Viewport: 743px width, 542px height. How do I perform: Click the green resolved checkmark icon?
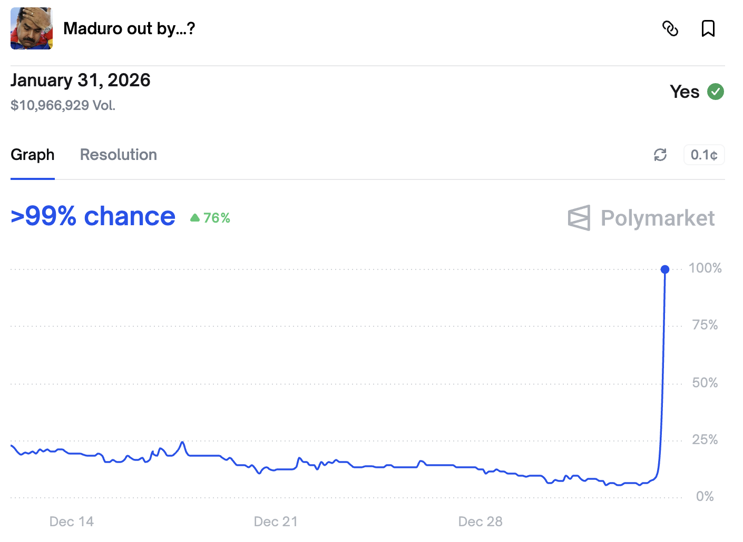click(715, 92)
